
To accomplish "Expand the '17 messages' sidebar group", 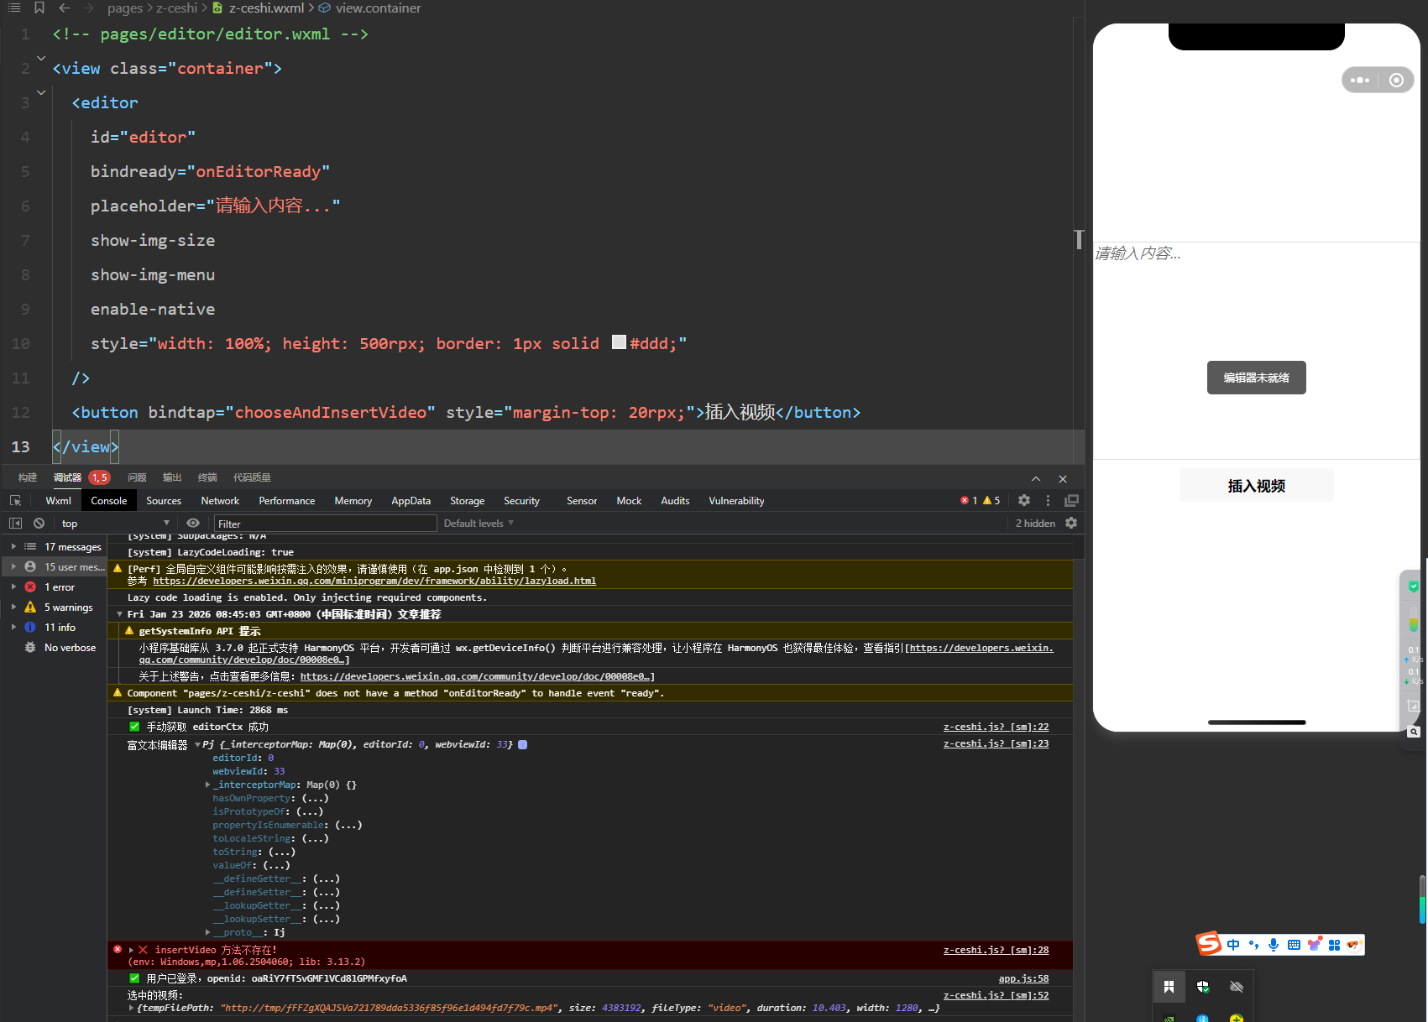I will point(13,546).
